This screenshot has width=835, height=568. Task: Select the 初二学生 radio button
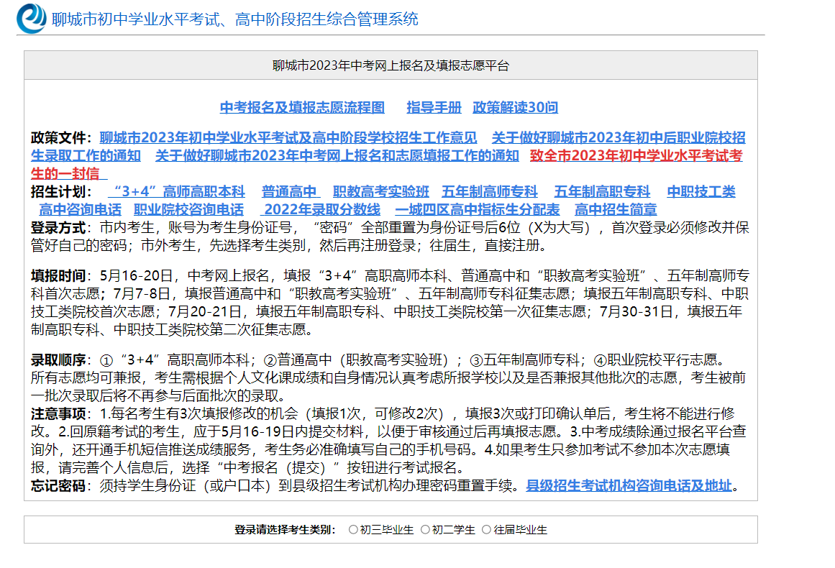tap(425, 530)
